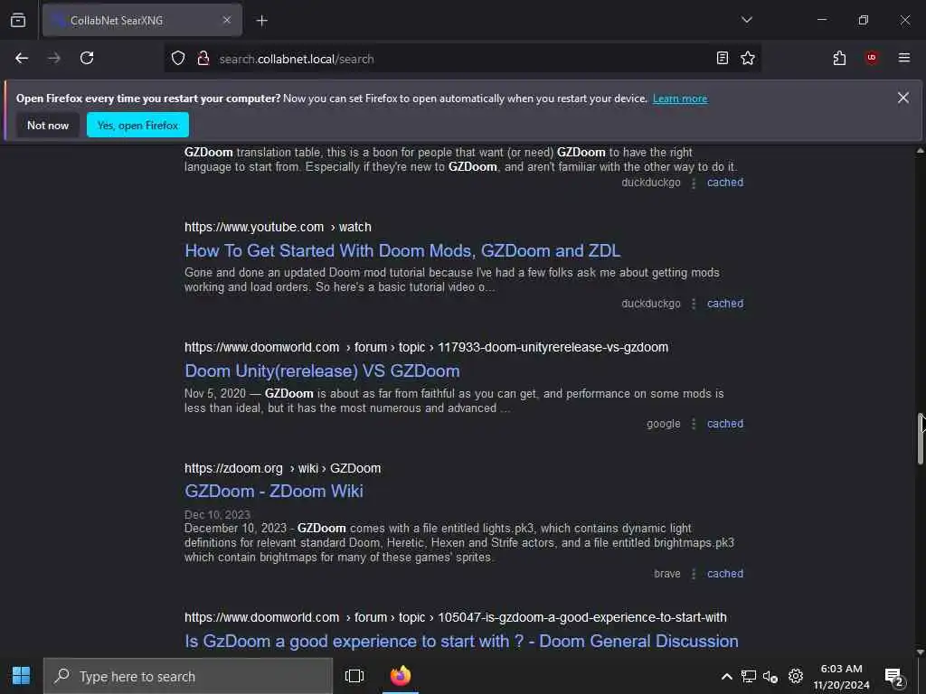This screenshot has width=926, height=694.
Task: Show hidden system tray icons
Action: point(727,676)
